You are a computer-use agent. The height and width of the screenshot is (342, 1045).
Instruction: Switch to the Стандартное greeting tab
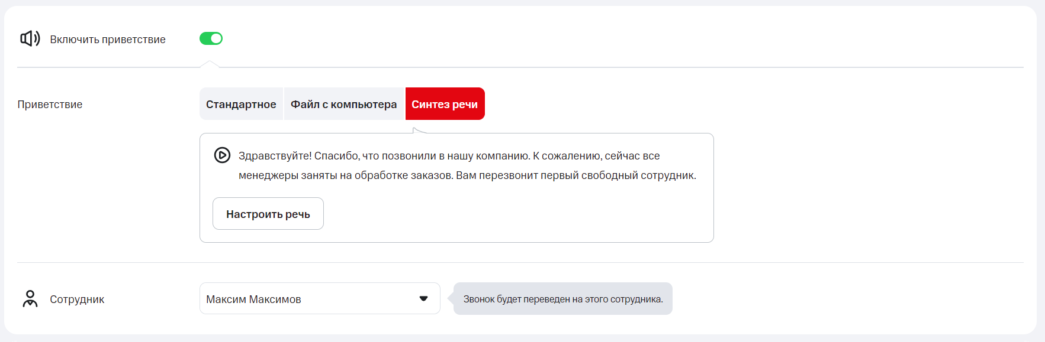pyautogui.click(x=241, y=104)
